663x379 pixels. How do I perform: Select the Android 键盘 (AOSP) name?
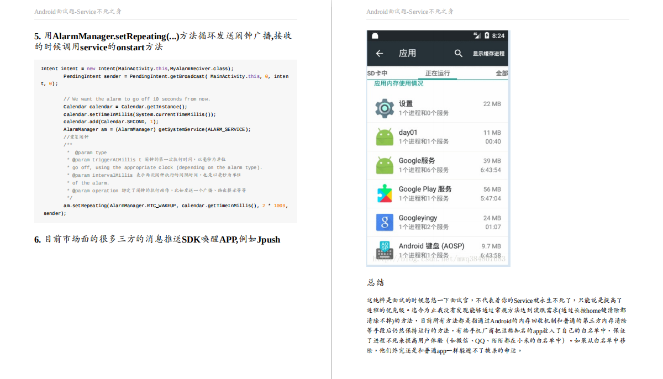point(432,246)
